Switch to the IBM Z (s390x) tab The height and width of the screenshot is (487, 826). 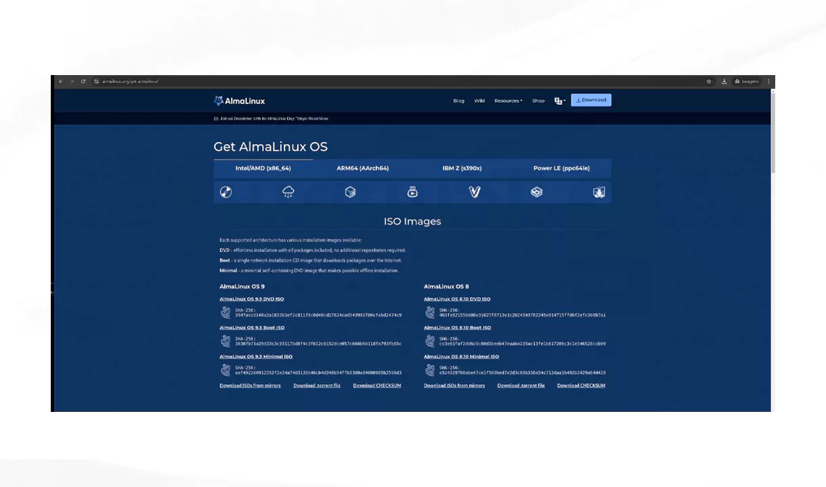click(462, 168)
